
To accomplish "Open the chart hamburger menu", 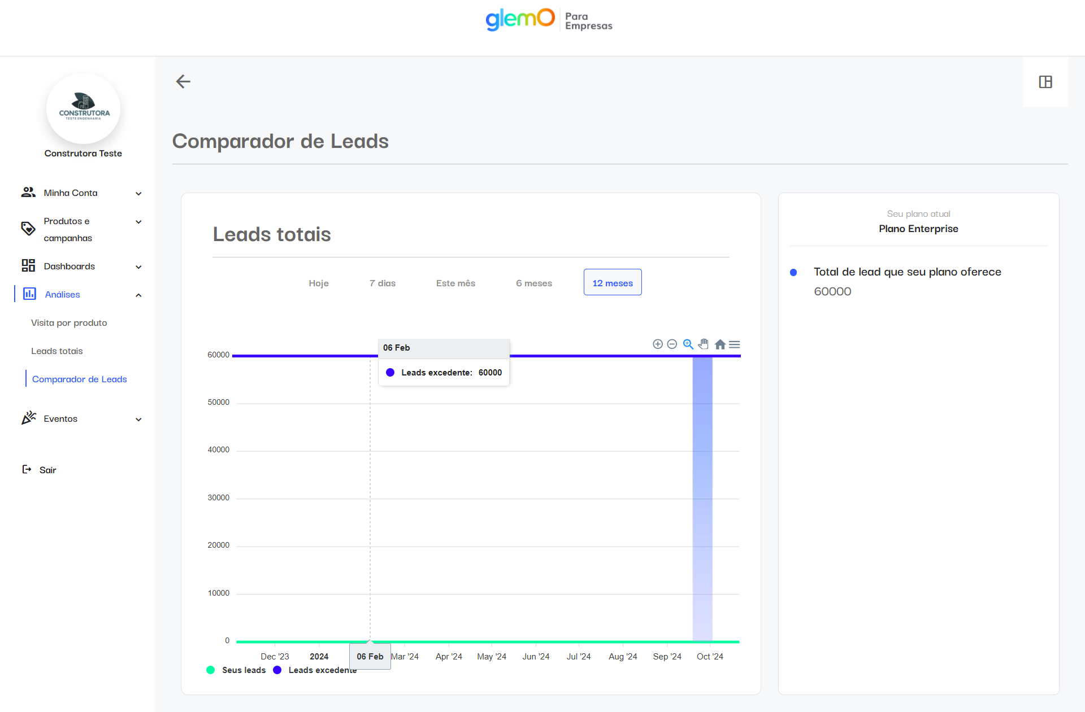I will [x=735, y=344].
